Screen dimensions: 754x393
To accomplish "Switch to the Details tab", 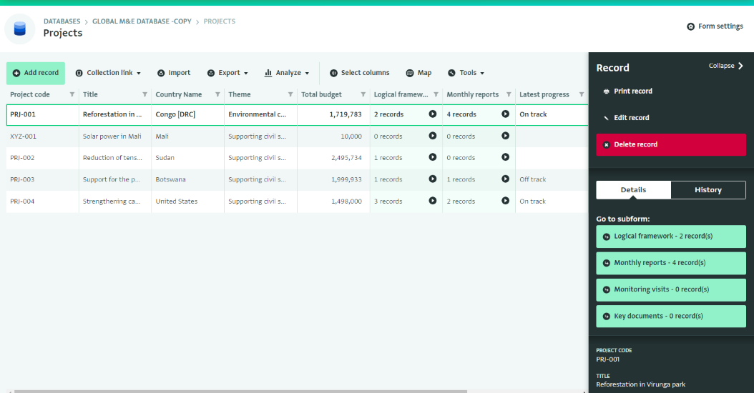I will click(x=633, y=190).
